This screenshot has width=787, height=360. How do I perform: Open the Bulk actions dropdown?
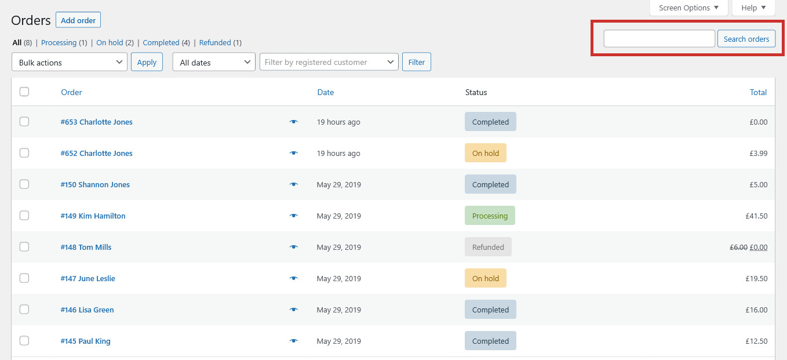(x=70, y=62)
